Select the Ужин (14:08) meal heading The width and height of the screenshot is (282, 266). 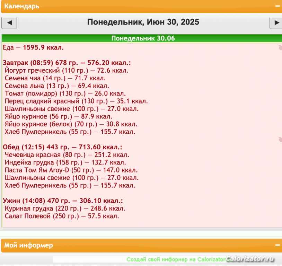[63, 201]
